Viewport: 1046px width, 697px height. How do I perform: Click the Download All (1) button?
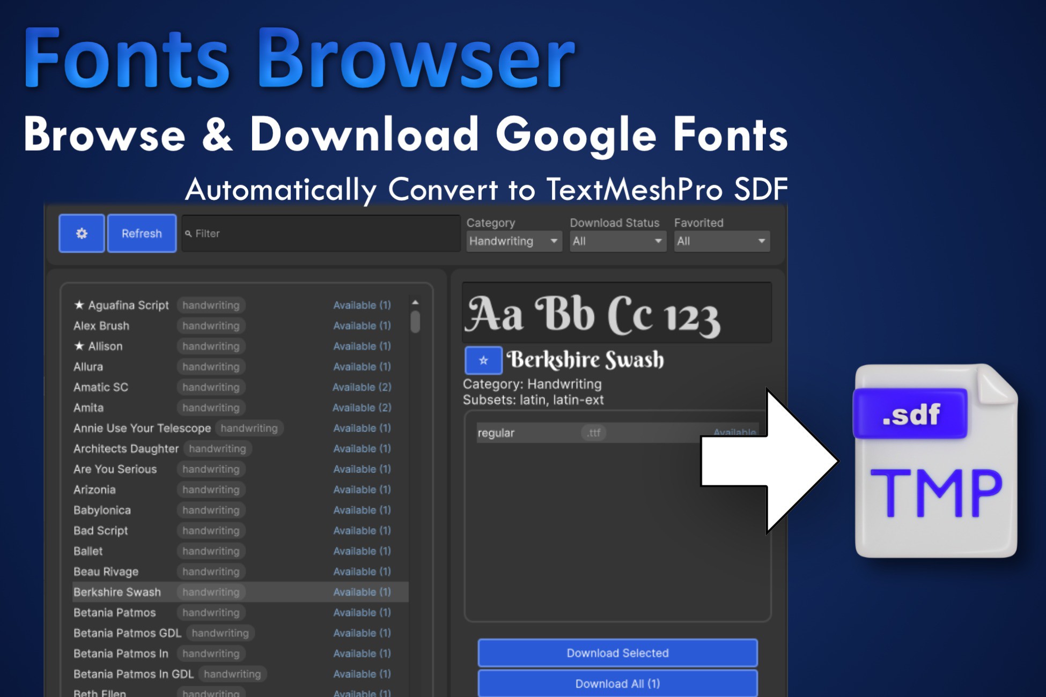(x=617, y=684)
